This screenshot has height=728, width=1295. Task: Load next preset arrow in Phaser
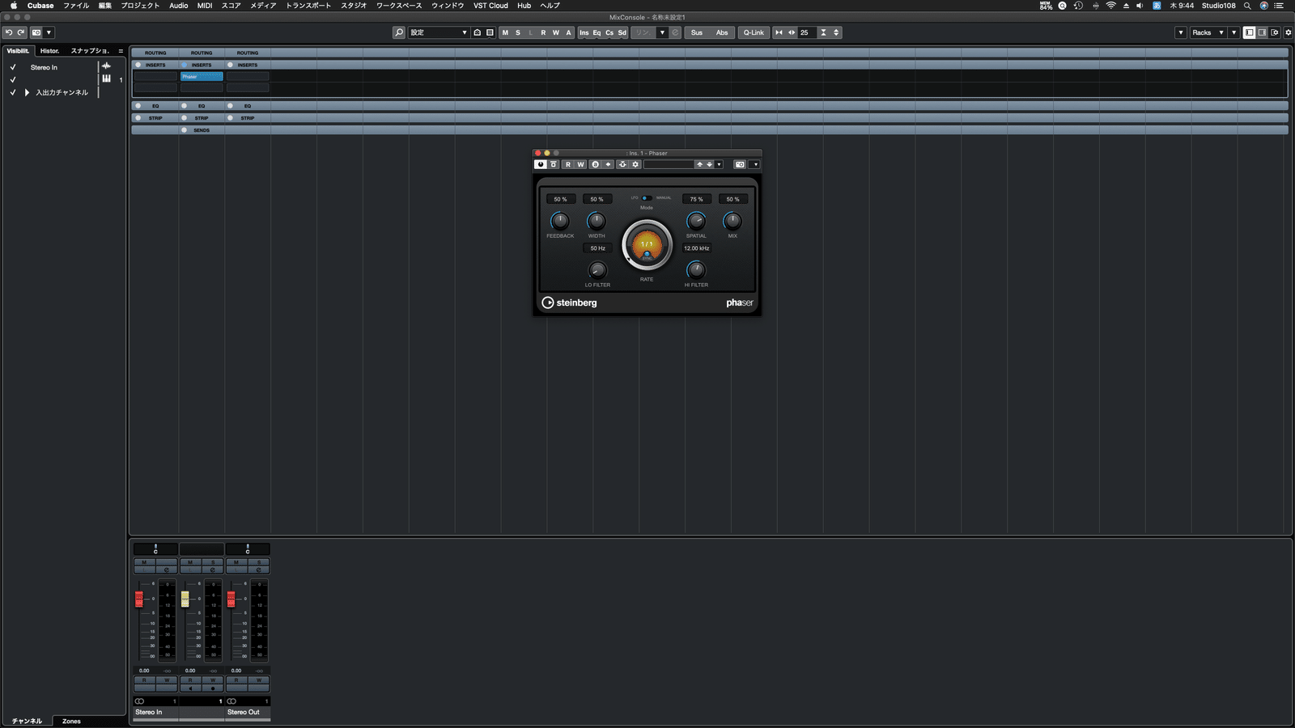pyautogui.click(x=710, y=164)
